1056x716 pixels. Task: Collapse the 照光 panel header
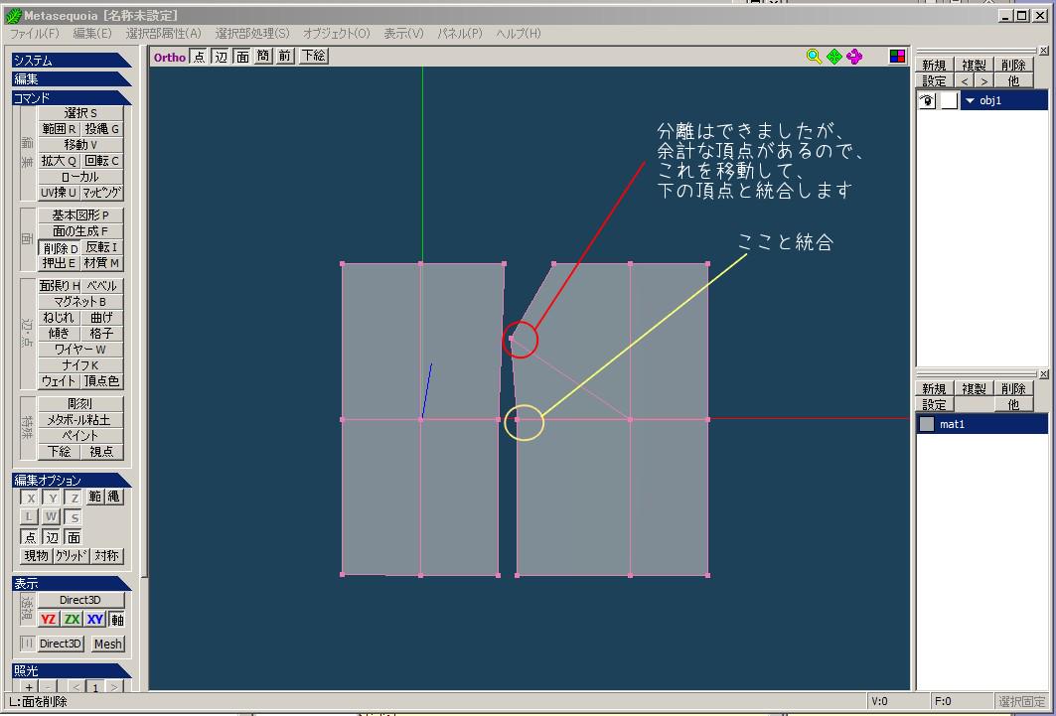71,671
